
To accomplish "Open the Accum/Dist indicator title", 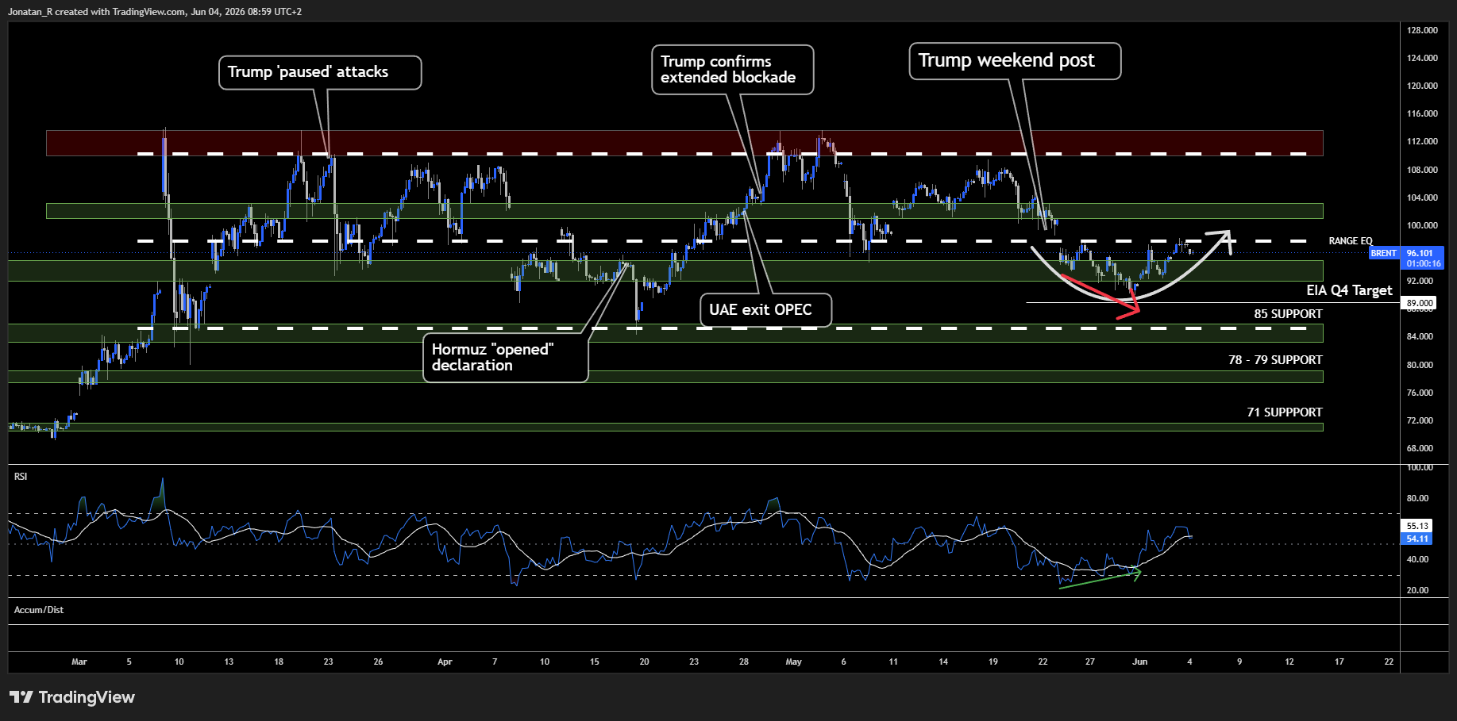I will tap(39, 610).
